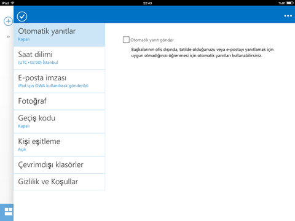Click Kapalı status under Otomatik yanıtlar
This screenshot has width=295, height=221.
point(24,39)
